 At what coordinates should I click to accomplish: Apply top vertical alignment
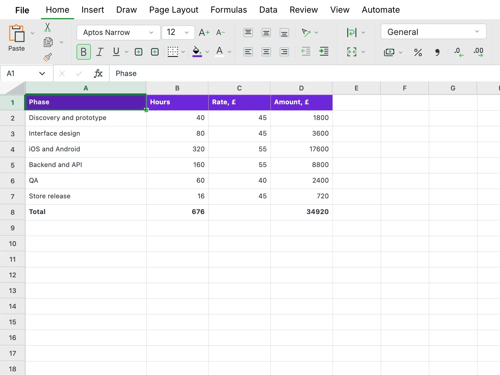(248, 32)
